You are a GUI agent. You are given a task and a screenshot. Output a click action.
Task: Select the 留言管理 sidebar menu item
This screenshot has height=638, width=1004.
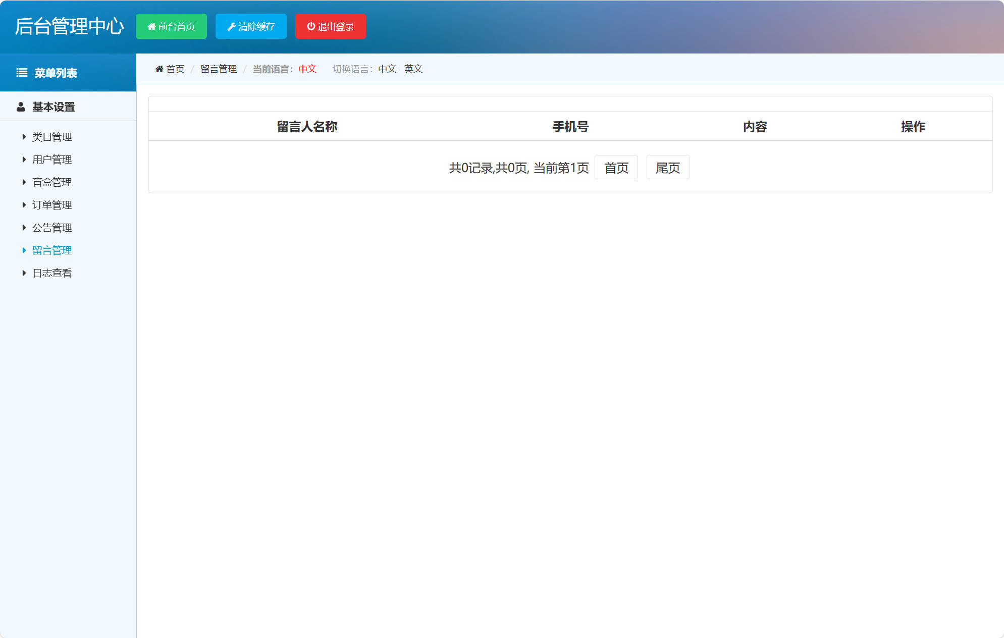pyautogui.click(x=51, y=250)
